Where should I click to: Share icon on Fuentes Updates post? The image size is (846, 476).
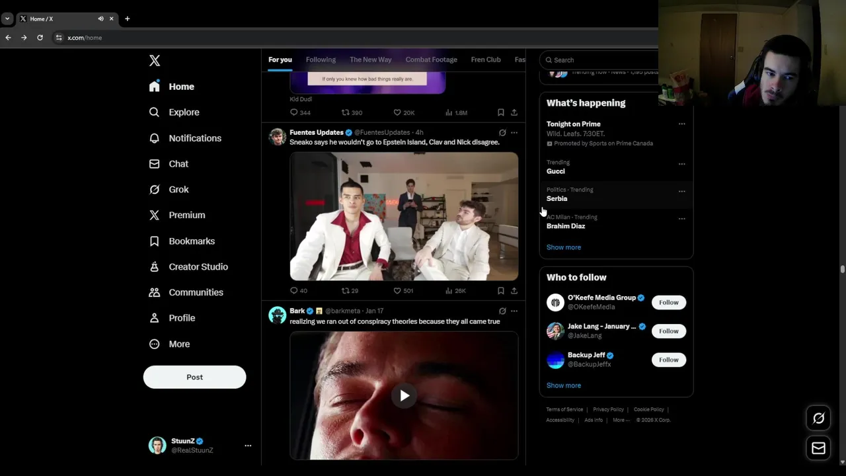pos(514,291)
